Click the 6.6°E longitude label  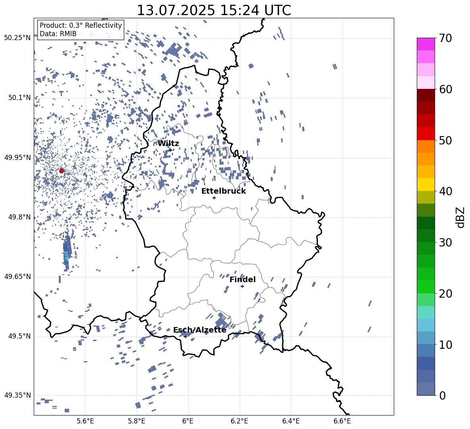pos(342,421)
